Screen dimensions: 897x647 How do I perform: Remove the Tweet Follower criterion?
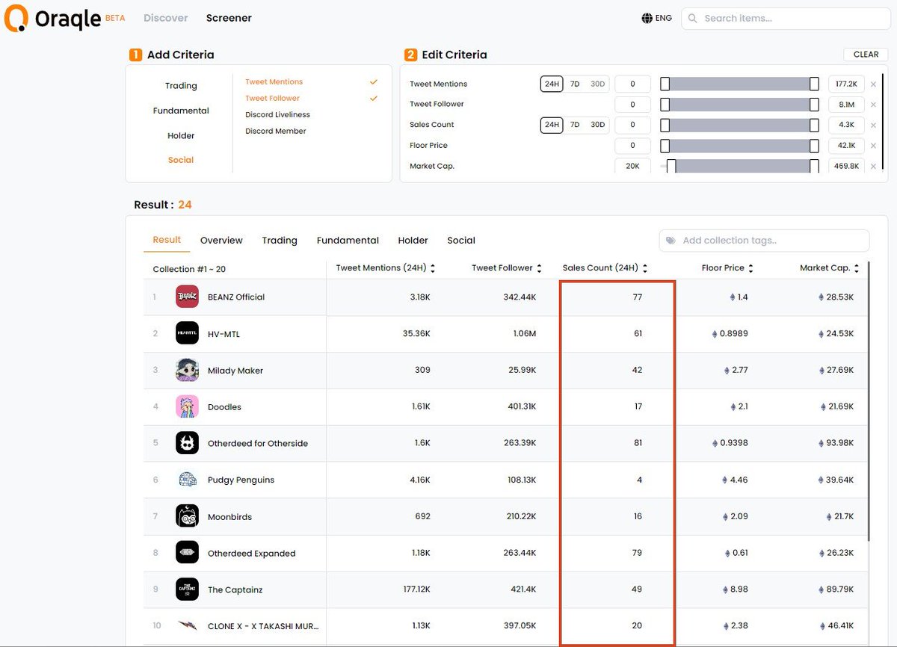coord(873,105)
